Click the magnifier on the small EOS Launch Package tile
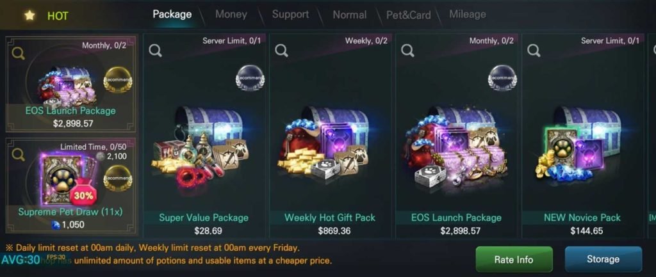 [x=18, y=52]
